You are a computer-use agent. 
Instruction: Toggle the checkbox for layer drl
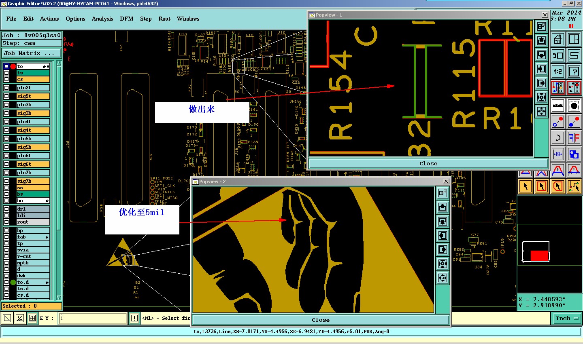[6, 209]
